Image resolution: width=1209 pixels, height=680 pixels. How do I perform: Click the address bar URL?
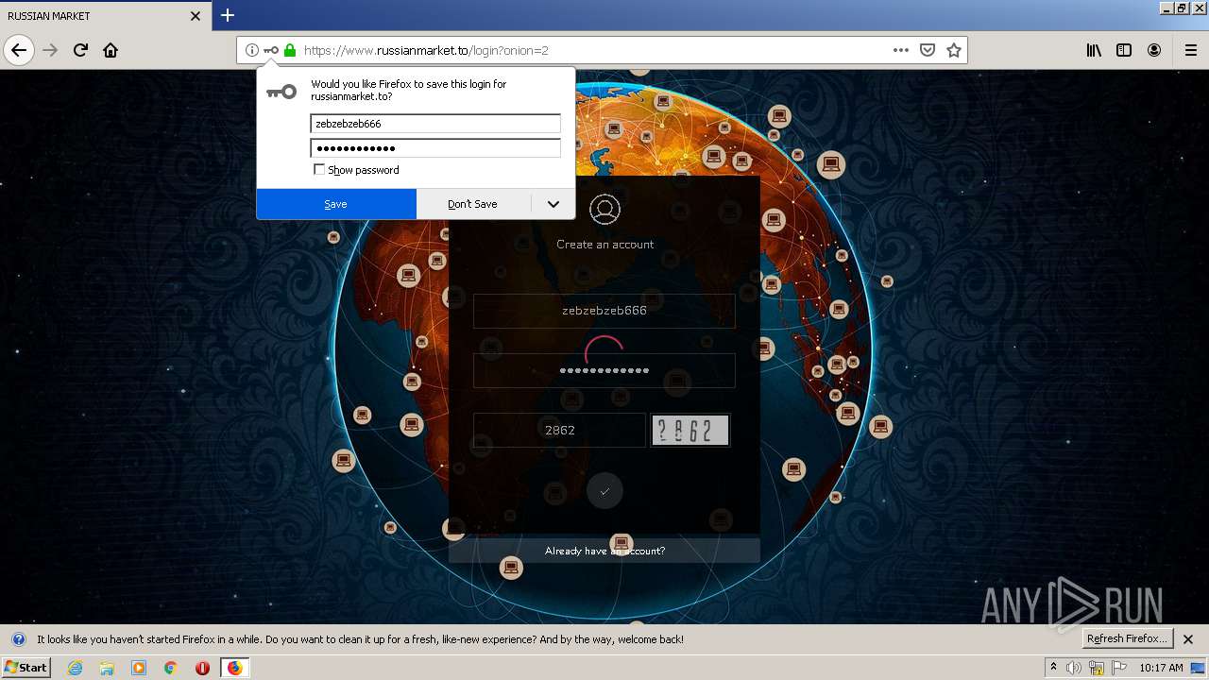426,50
